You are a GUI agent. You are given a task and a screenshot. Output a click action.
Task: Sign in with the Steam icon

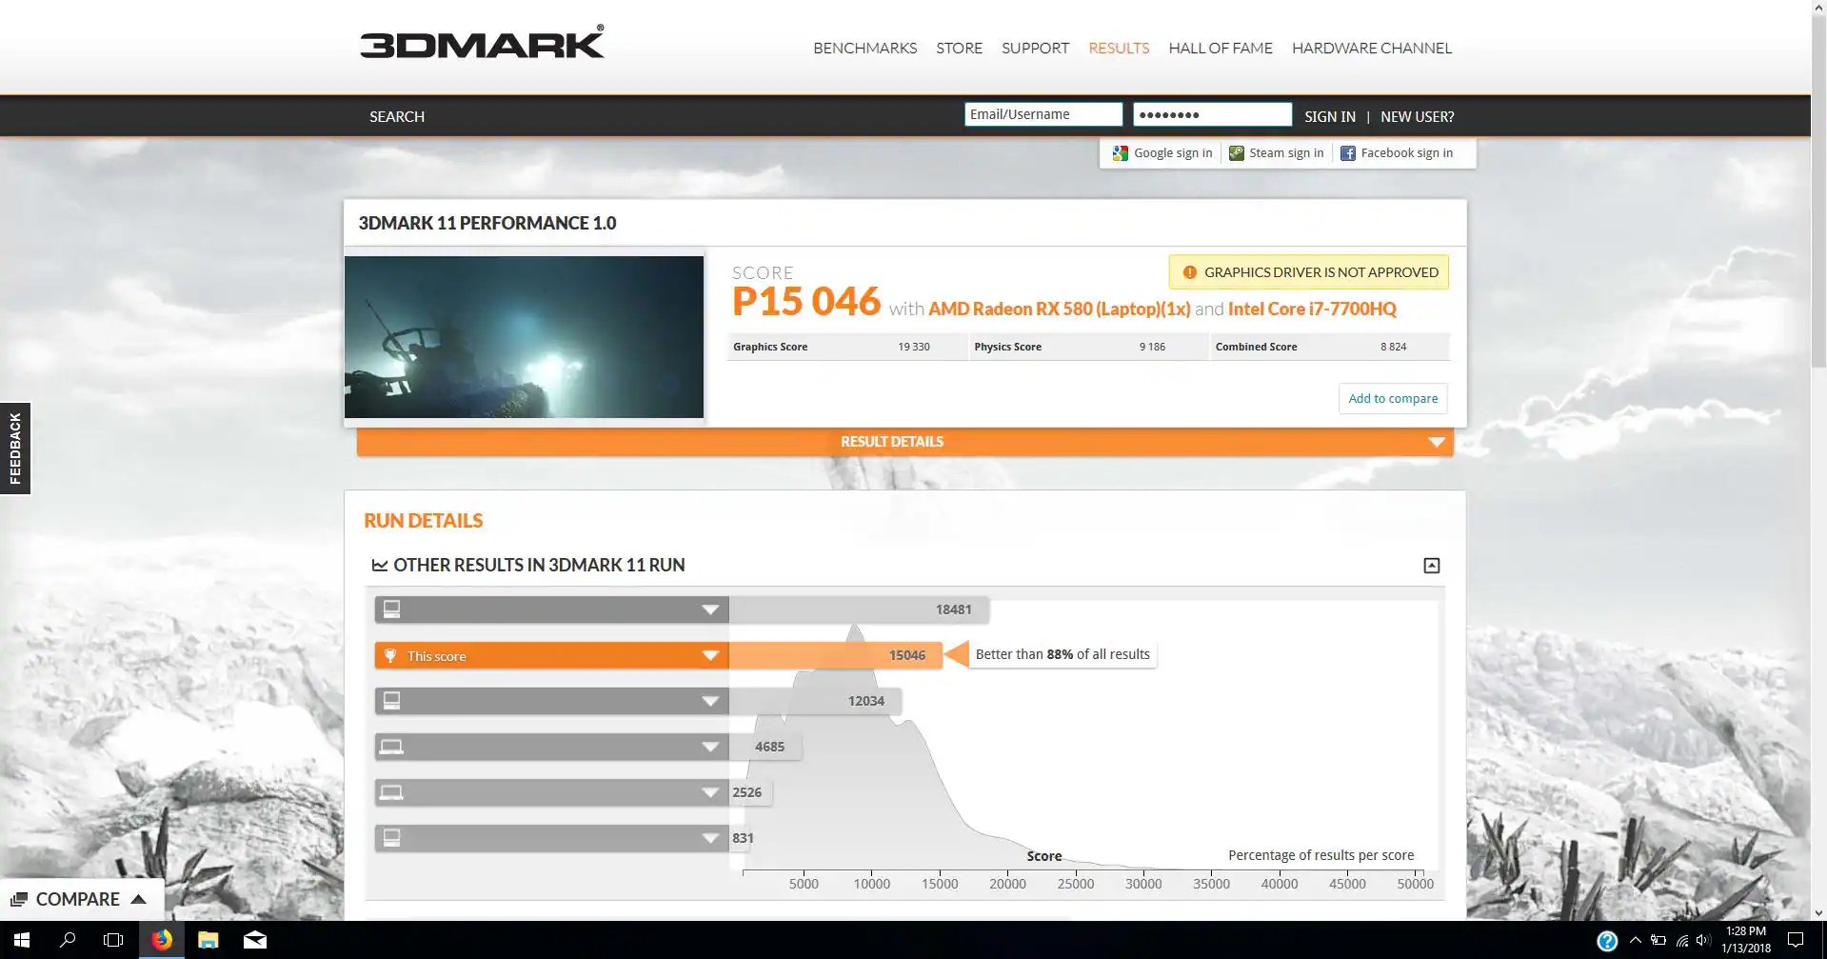click(x=1236, y=152)
